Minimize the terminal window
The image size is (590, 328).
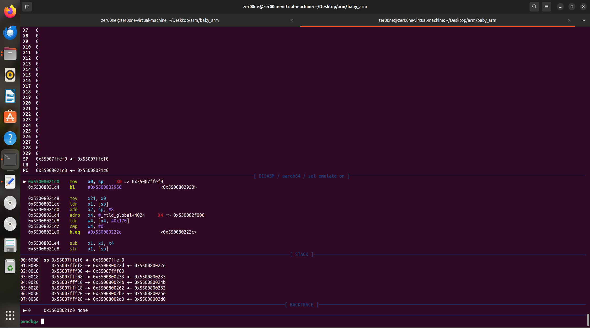[560, 7]
